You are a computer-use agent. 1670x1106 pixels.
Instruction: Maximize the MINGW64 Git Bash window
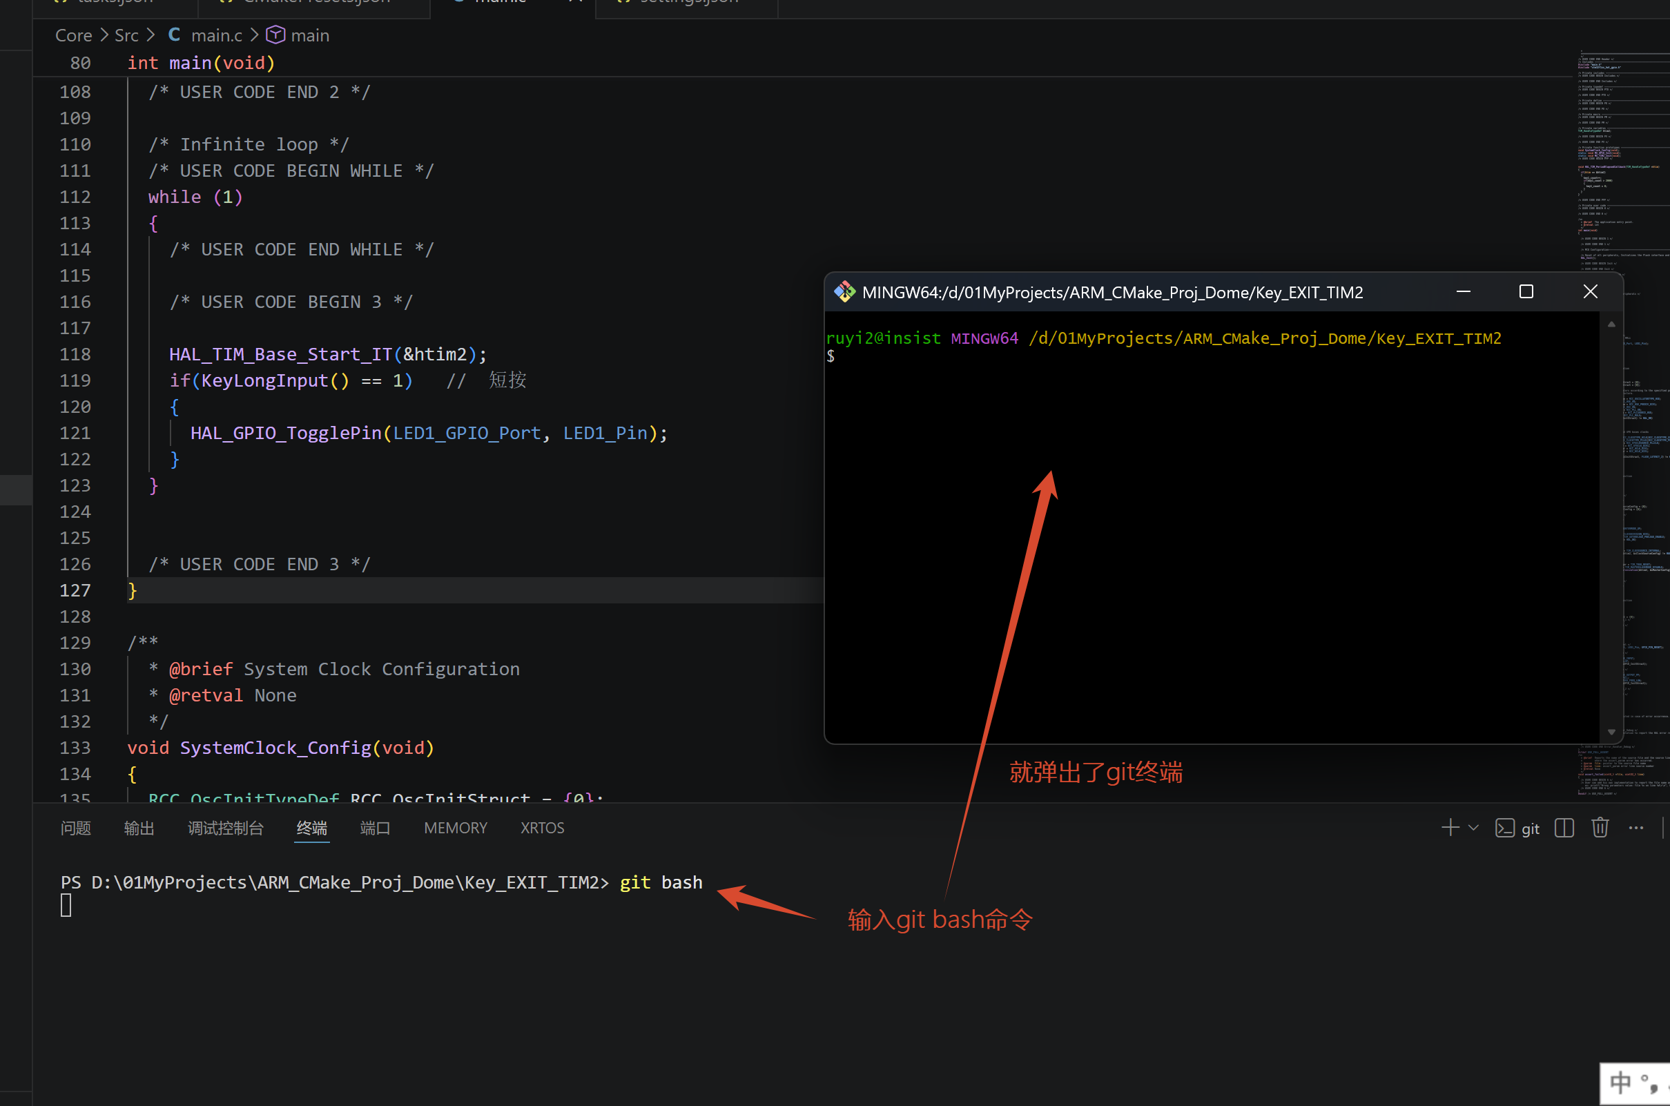click(1526, 291)
